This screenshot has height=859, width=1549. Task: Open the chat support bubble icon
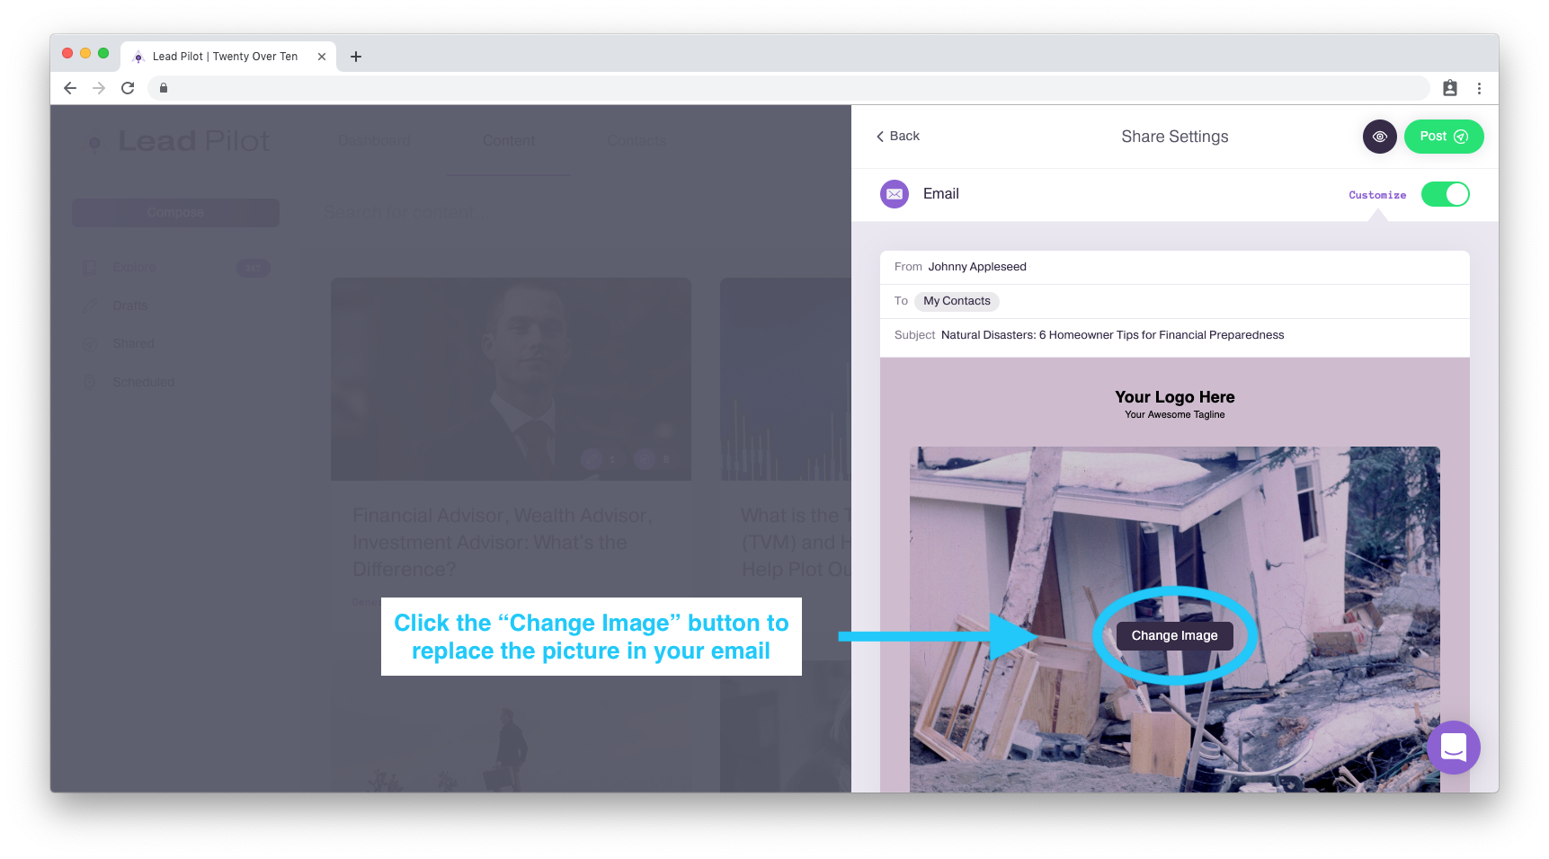point(1454,748)
